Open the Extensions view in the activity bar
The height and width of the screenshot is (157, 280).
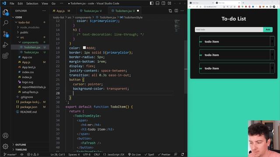point(6,55)
